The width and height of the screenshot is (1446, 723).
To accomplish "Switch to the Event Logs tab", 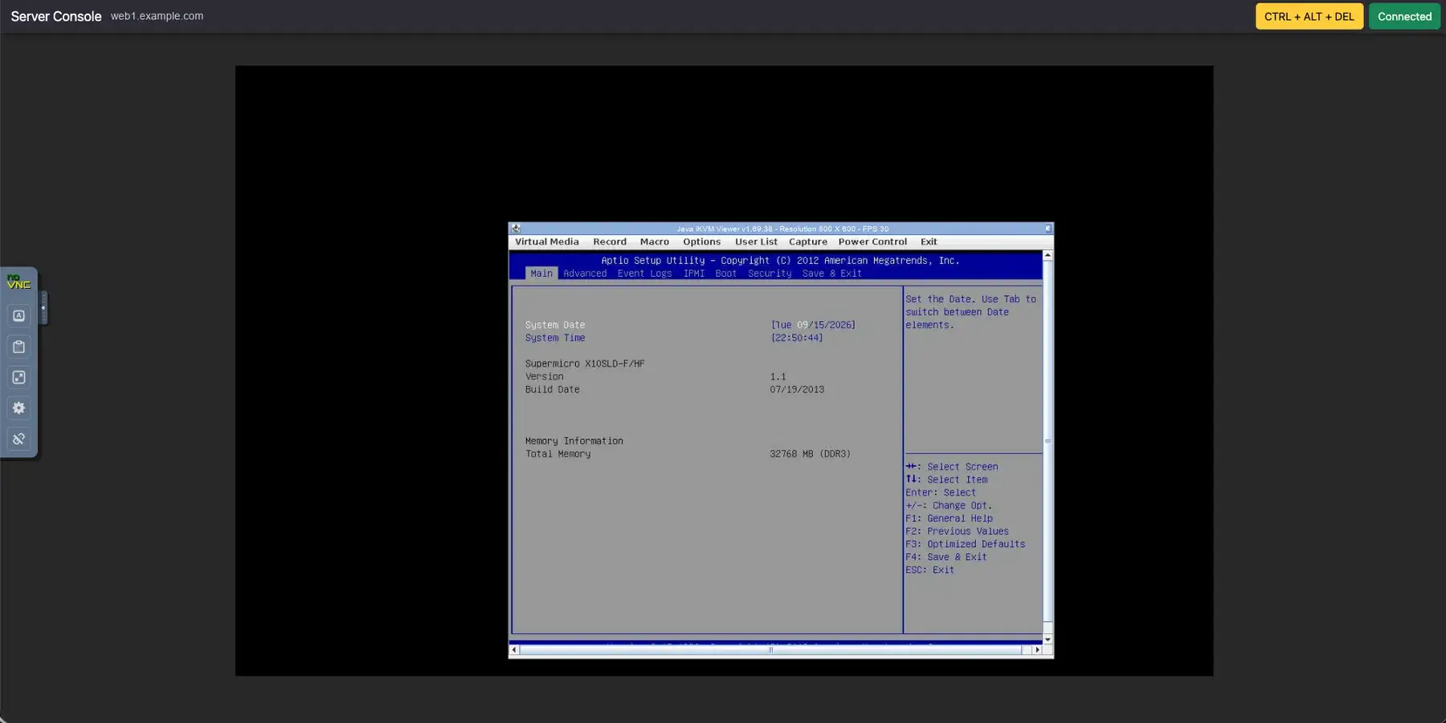I will (644, 274).
